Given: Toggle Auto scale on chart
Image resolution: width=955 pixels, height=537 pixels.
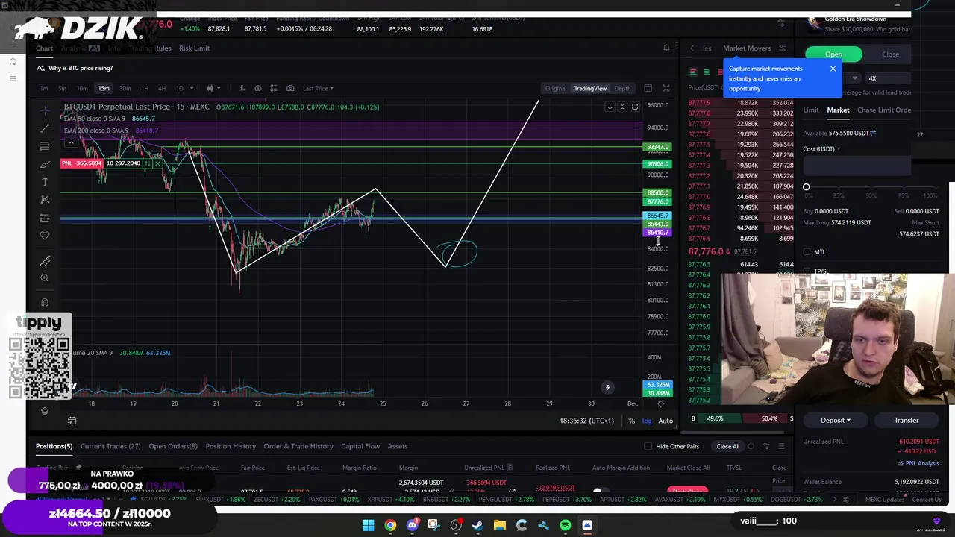Looking at the screenshot, I should [666, 421].
